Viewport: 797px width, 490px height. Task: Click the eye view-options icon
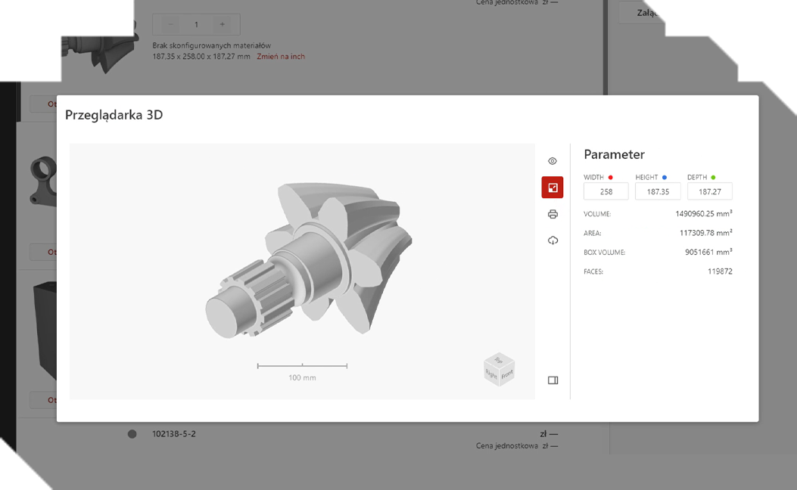click(553, 161)
